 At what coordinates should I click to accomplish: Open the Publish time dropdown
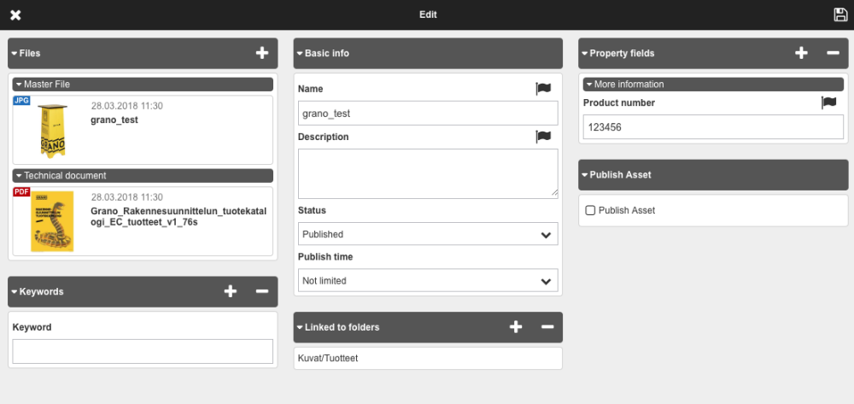click(x=428, y=280)
